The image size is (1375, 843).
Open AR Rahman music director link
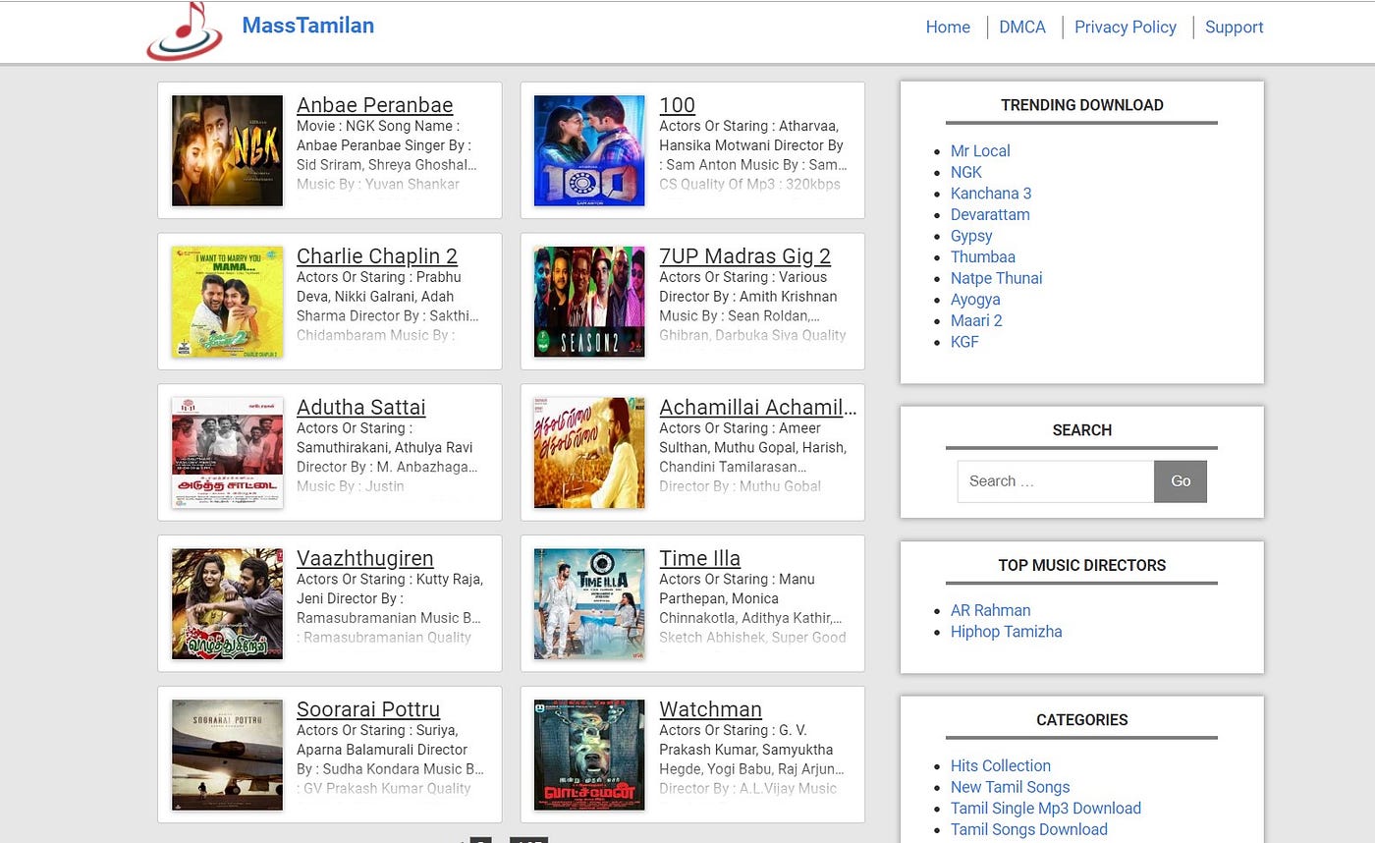click(x=991, y=610)
